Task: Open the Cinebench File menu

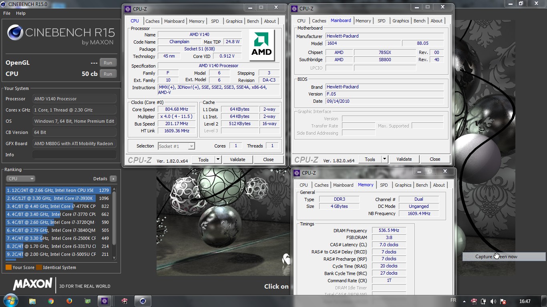Action: (7, 13)
